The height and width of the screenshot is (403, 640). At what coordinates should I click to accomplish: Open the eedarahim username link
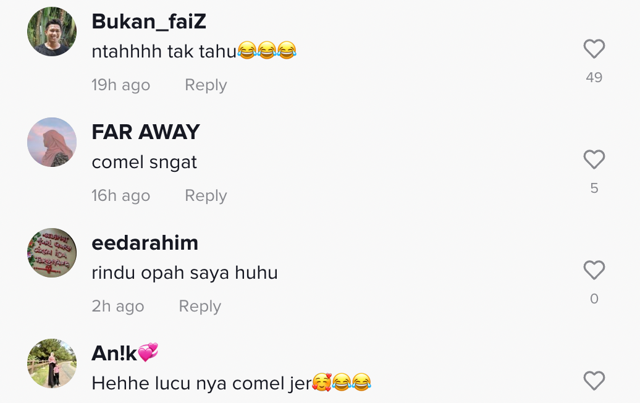coord(145,243)
